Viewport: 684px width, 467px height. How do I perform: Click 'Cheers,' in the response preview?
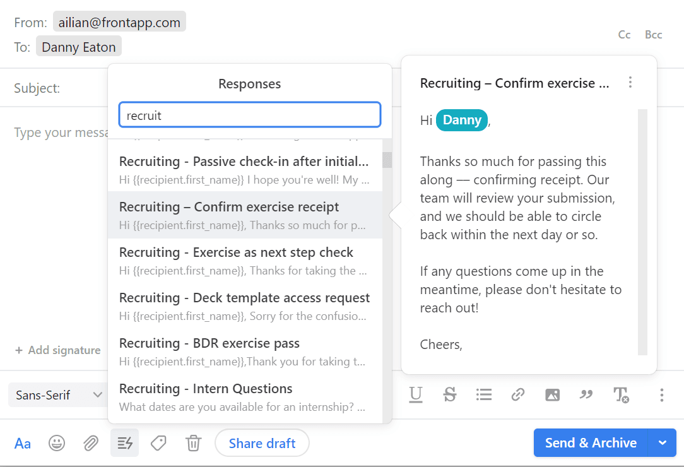(441, 345)
